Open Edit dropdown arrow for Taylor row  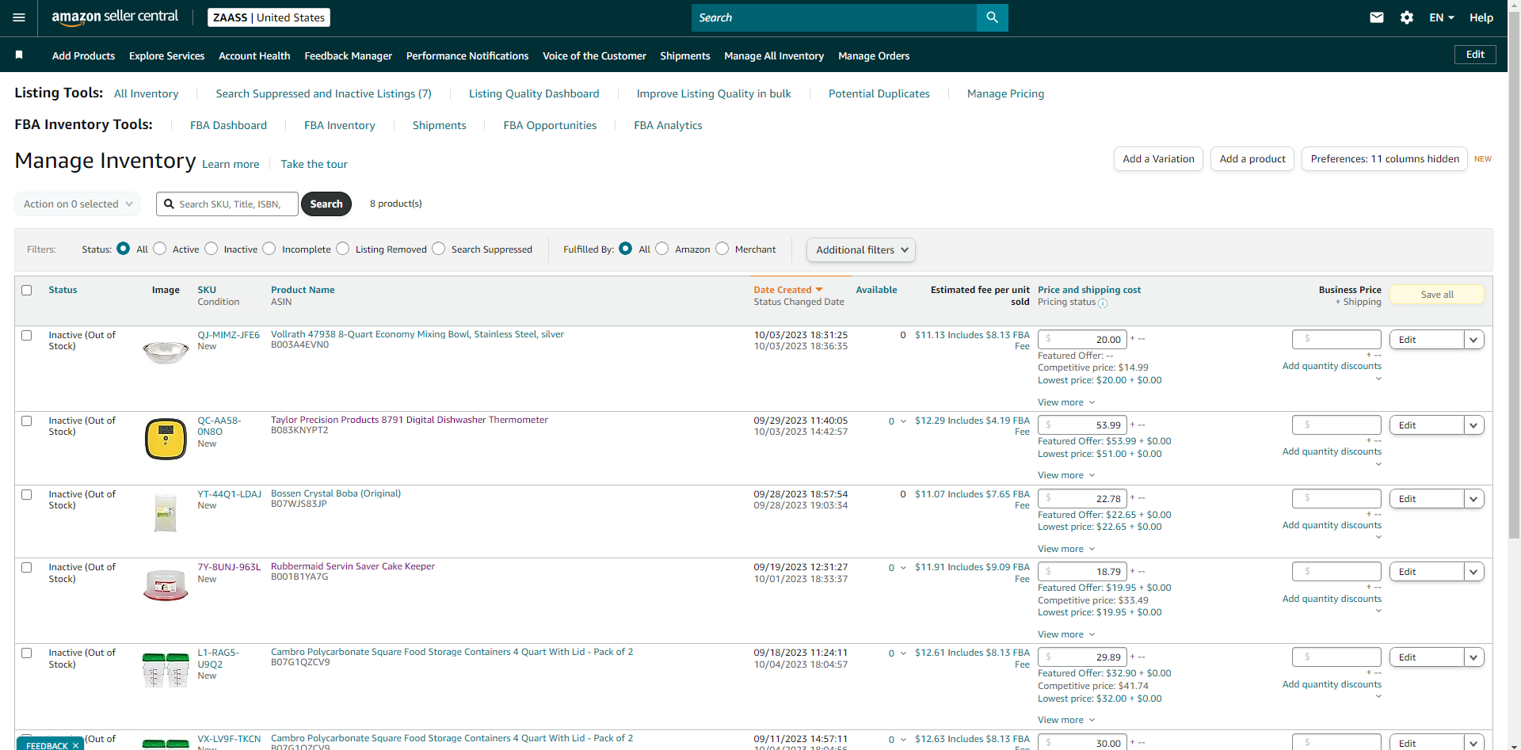tap(1473, 425)
